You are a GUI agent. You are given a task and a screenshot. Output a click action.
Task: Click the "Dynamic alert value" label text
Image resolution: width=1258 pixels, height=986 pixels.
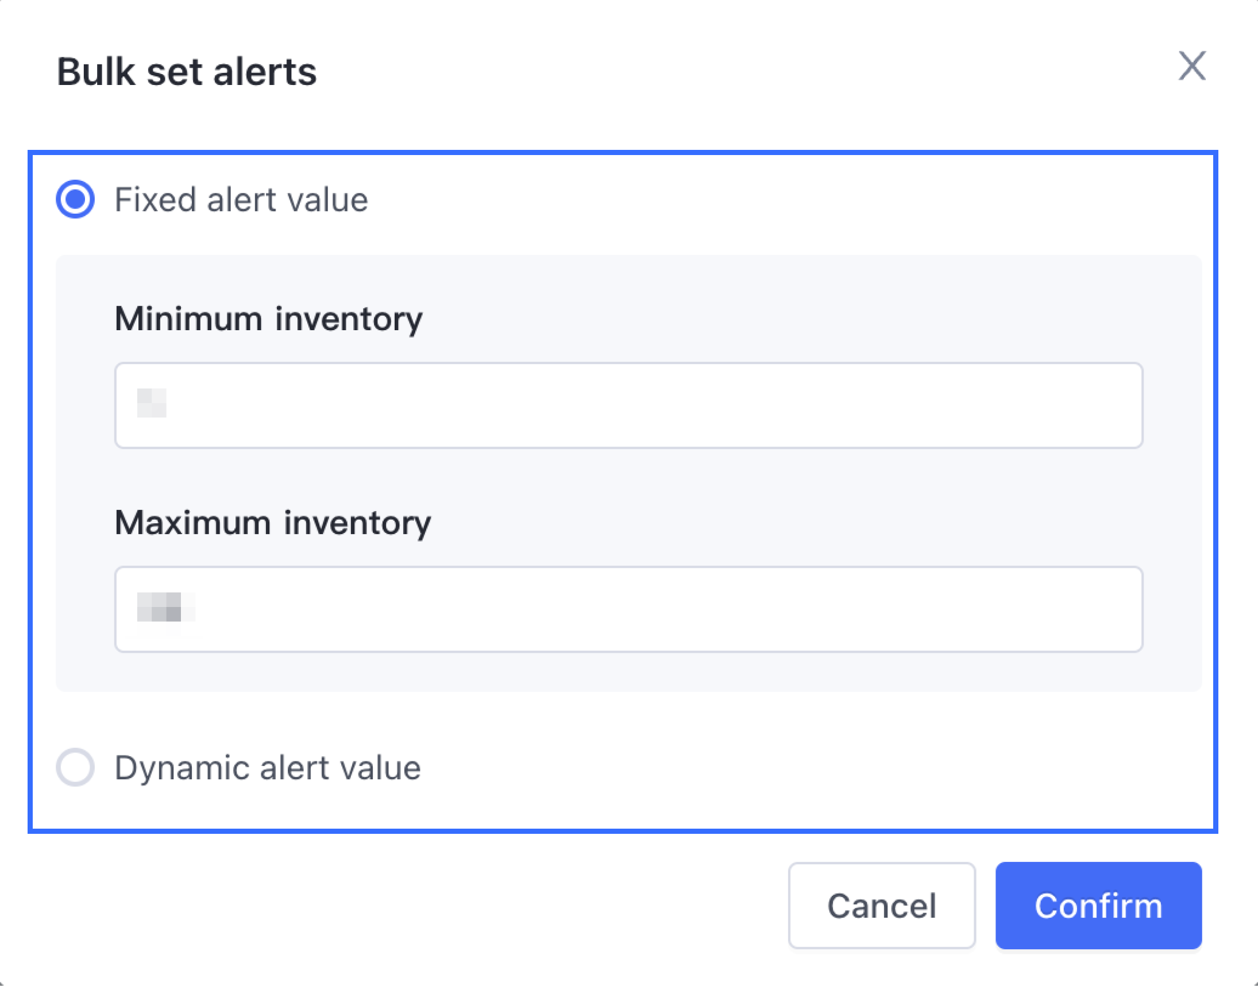point(267,768)
